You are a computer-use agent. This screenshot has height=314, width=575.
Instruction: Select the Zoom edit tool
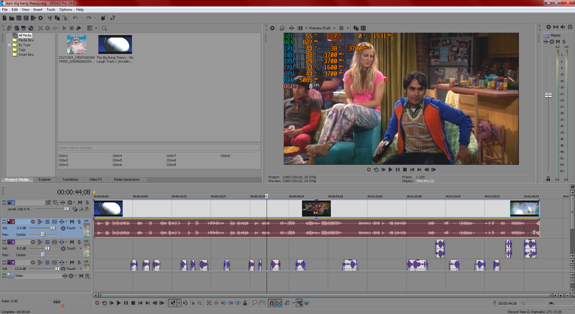click(199, 303)
